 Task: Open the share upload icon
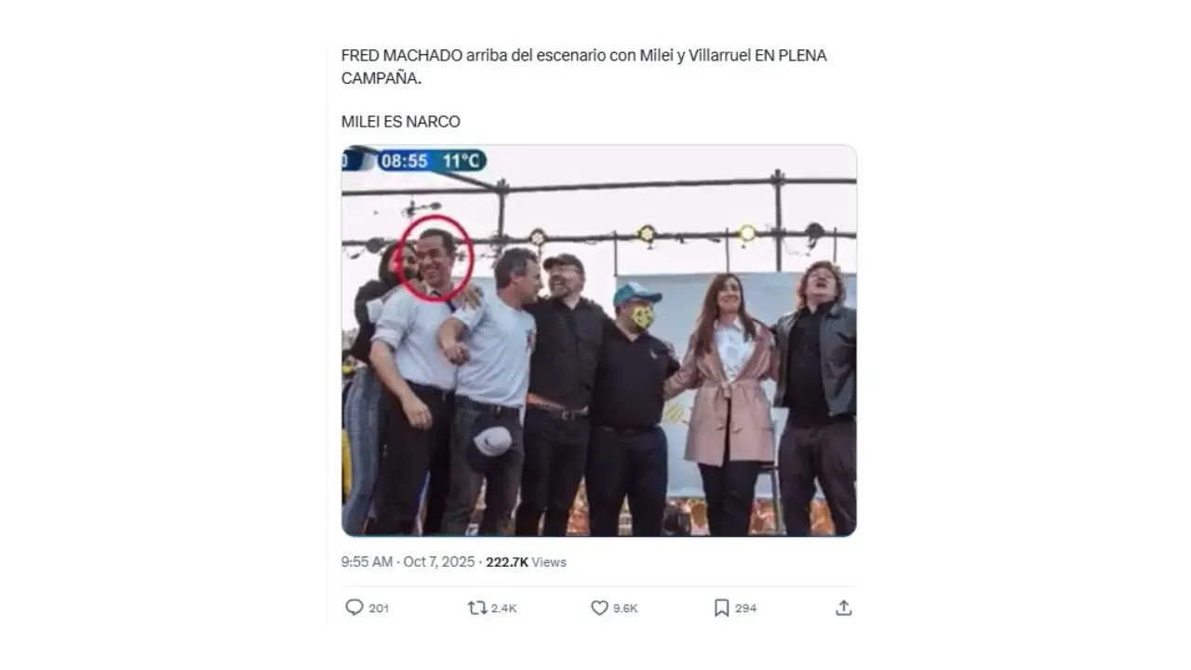[844, 608]
